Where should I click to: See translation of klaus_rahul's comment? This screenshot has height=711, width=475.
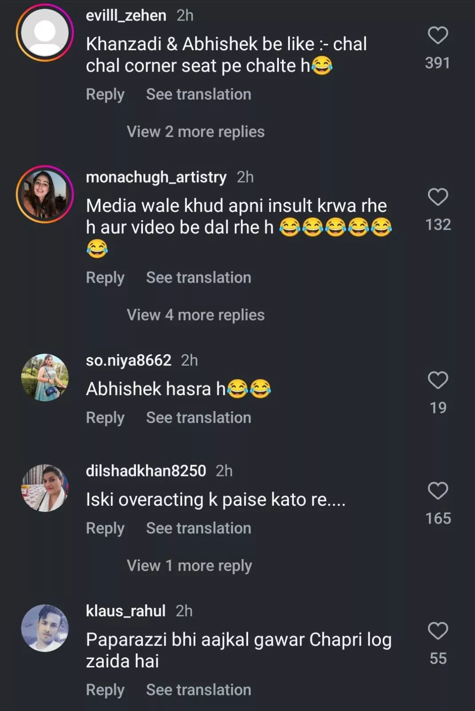[198, 690]
